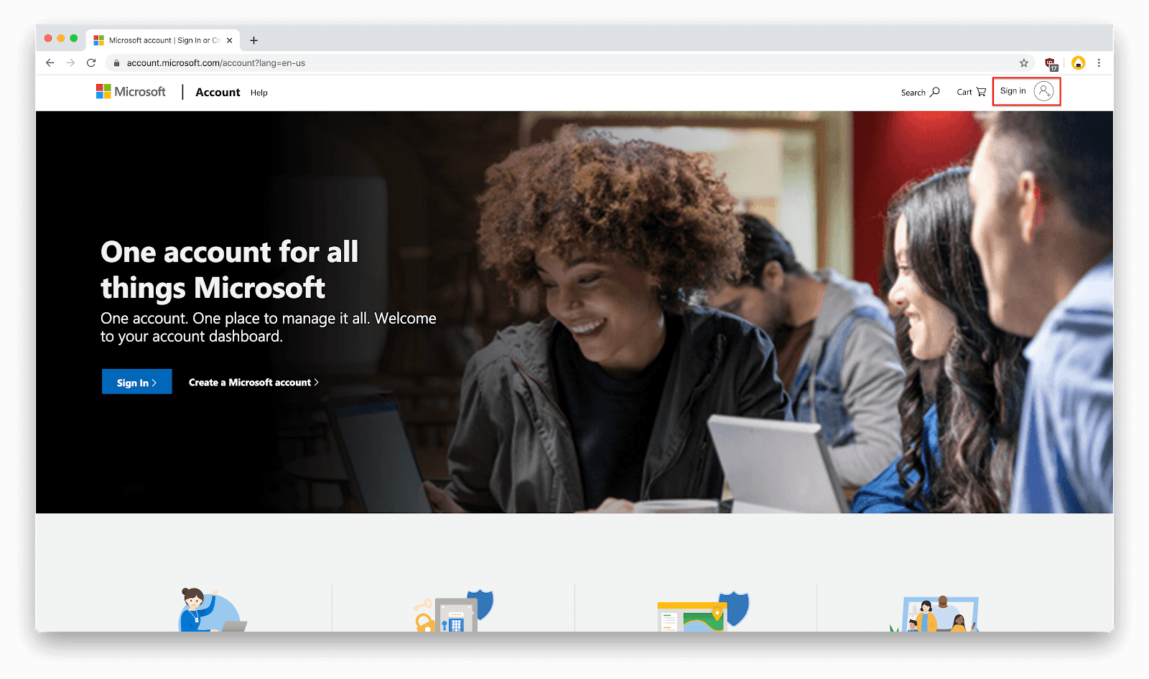The height and width of the screenshot is (679, 1149).
Task: Bookmark page with the star icon
Action: 1024,63
